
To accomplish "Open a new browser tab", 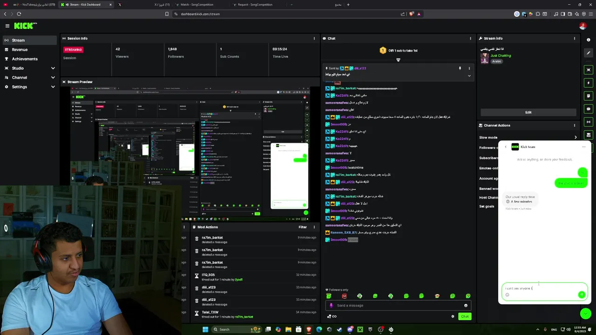I will tap(348, 5).
